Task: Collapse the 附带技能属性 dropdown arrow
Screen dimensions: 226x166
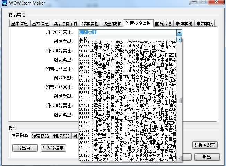Action: [179, 33]
